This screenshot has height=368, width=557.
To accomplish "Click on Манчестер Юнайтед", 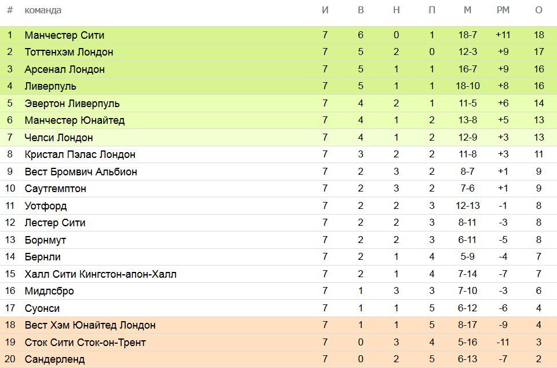I will [75, 120].
